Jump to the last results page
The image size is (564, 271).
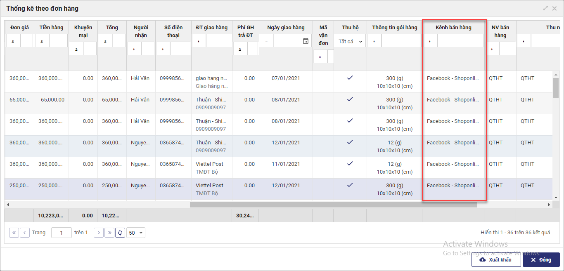click(x=109, y=233)
